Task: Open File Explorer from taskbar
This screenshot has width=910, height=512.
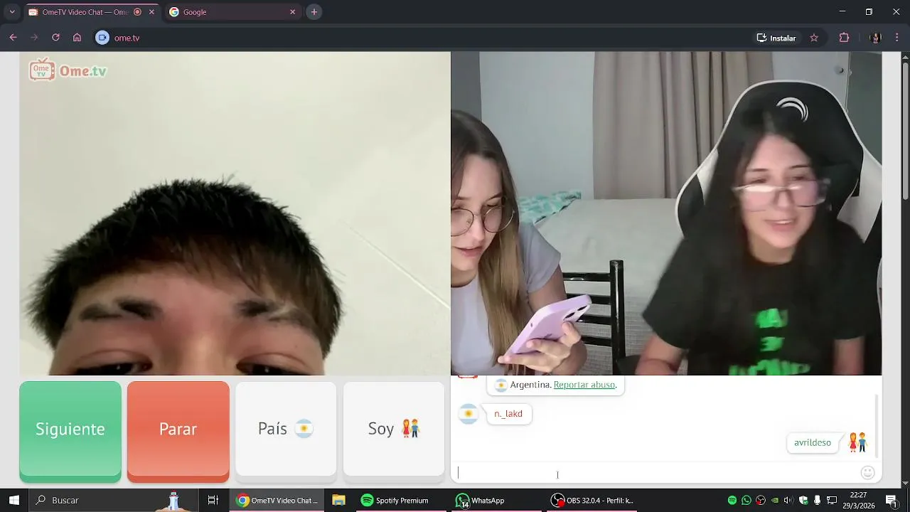Action: coord(338,501)
